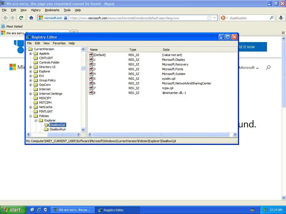The image size is (286, 214).
Task: Select the Controls Folder key
Action: [x=49, y=62]
